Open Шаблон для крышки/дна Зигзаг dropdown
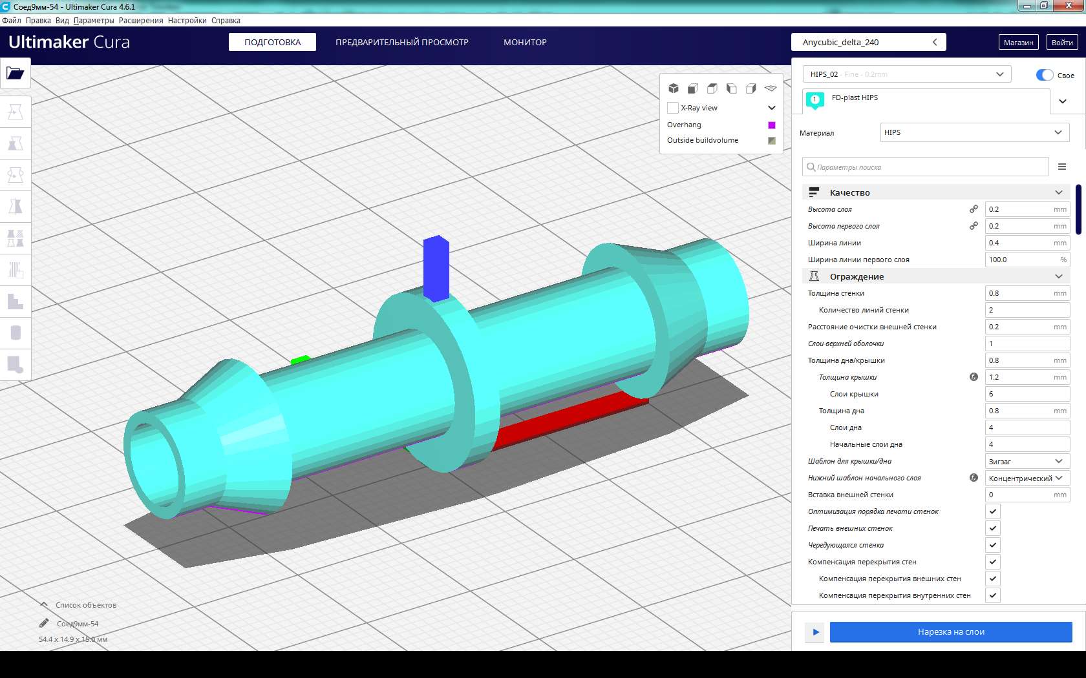 tap(1027, 461)
